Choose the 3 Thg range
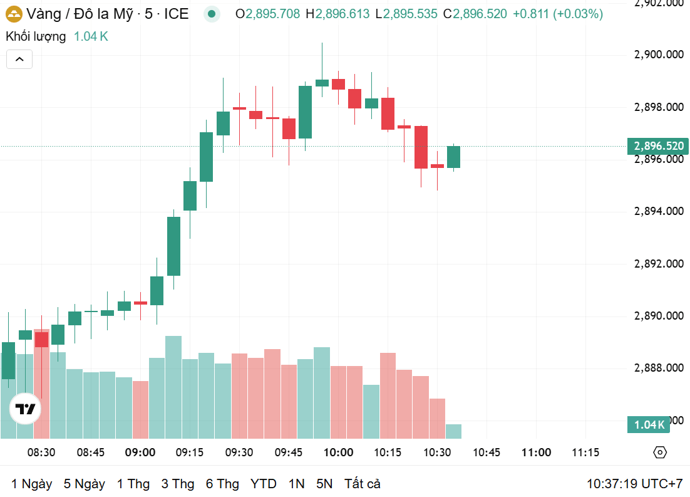 tap(178, 484)
